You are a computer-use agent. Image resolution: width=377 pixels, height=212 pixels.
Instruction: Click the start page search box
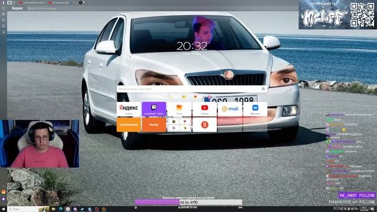(x=192, y=89)
